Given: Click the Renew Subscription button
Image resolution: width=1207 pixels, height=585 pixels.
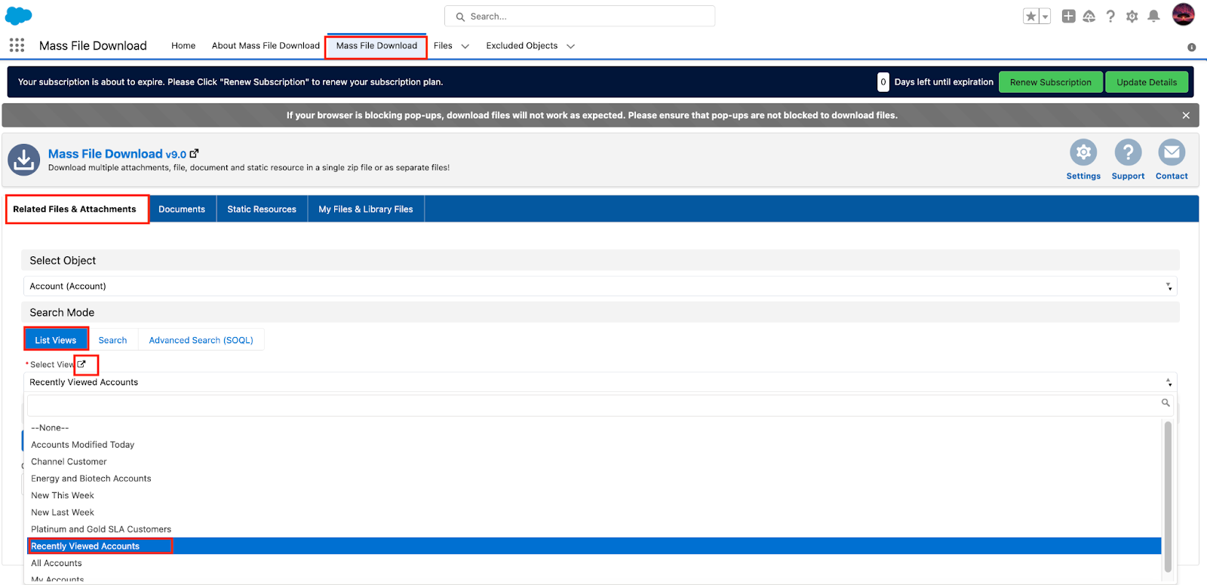Looking at the screenshot, I should pos(1050,82).
